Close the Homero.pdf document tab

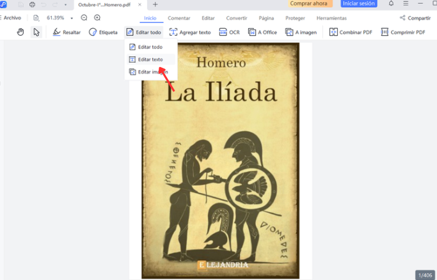(x=139, y=4)
